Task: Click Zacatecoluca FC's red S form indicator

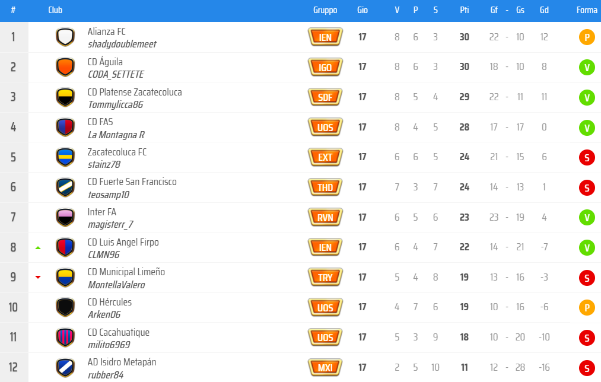Action: point(587,157)
